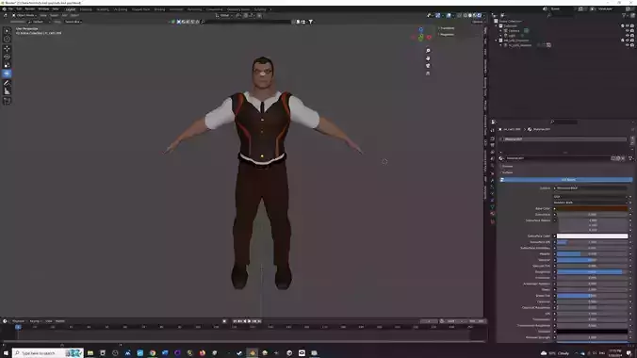
Task: Click the Use Nodes button
Action: (567, 180)
